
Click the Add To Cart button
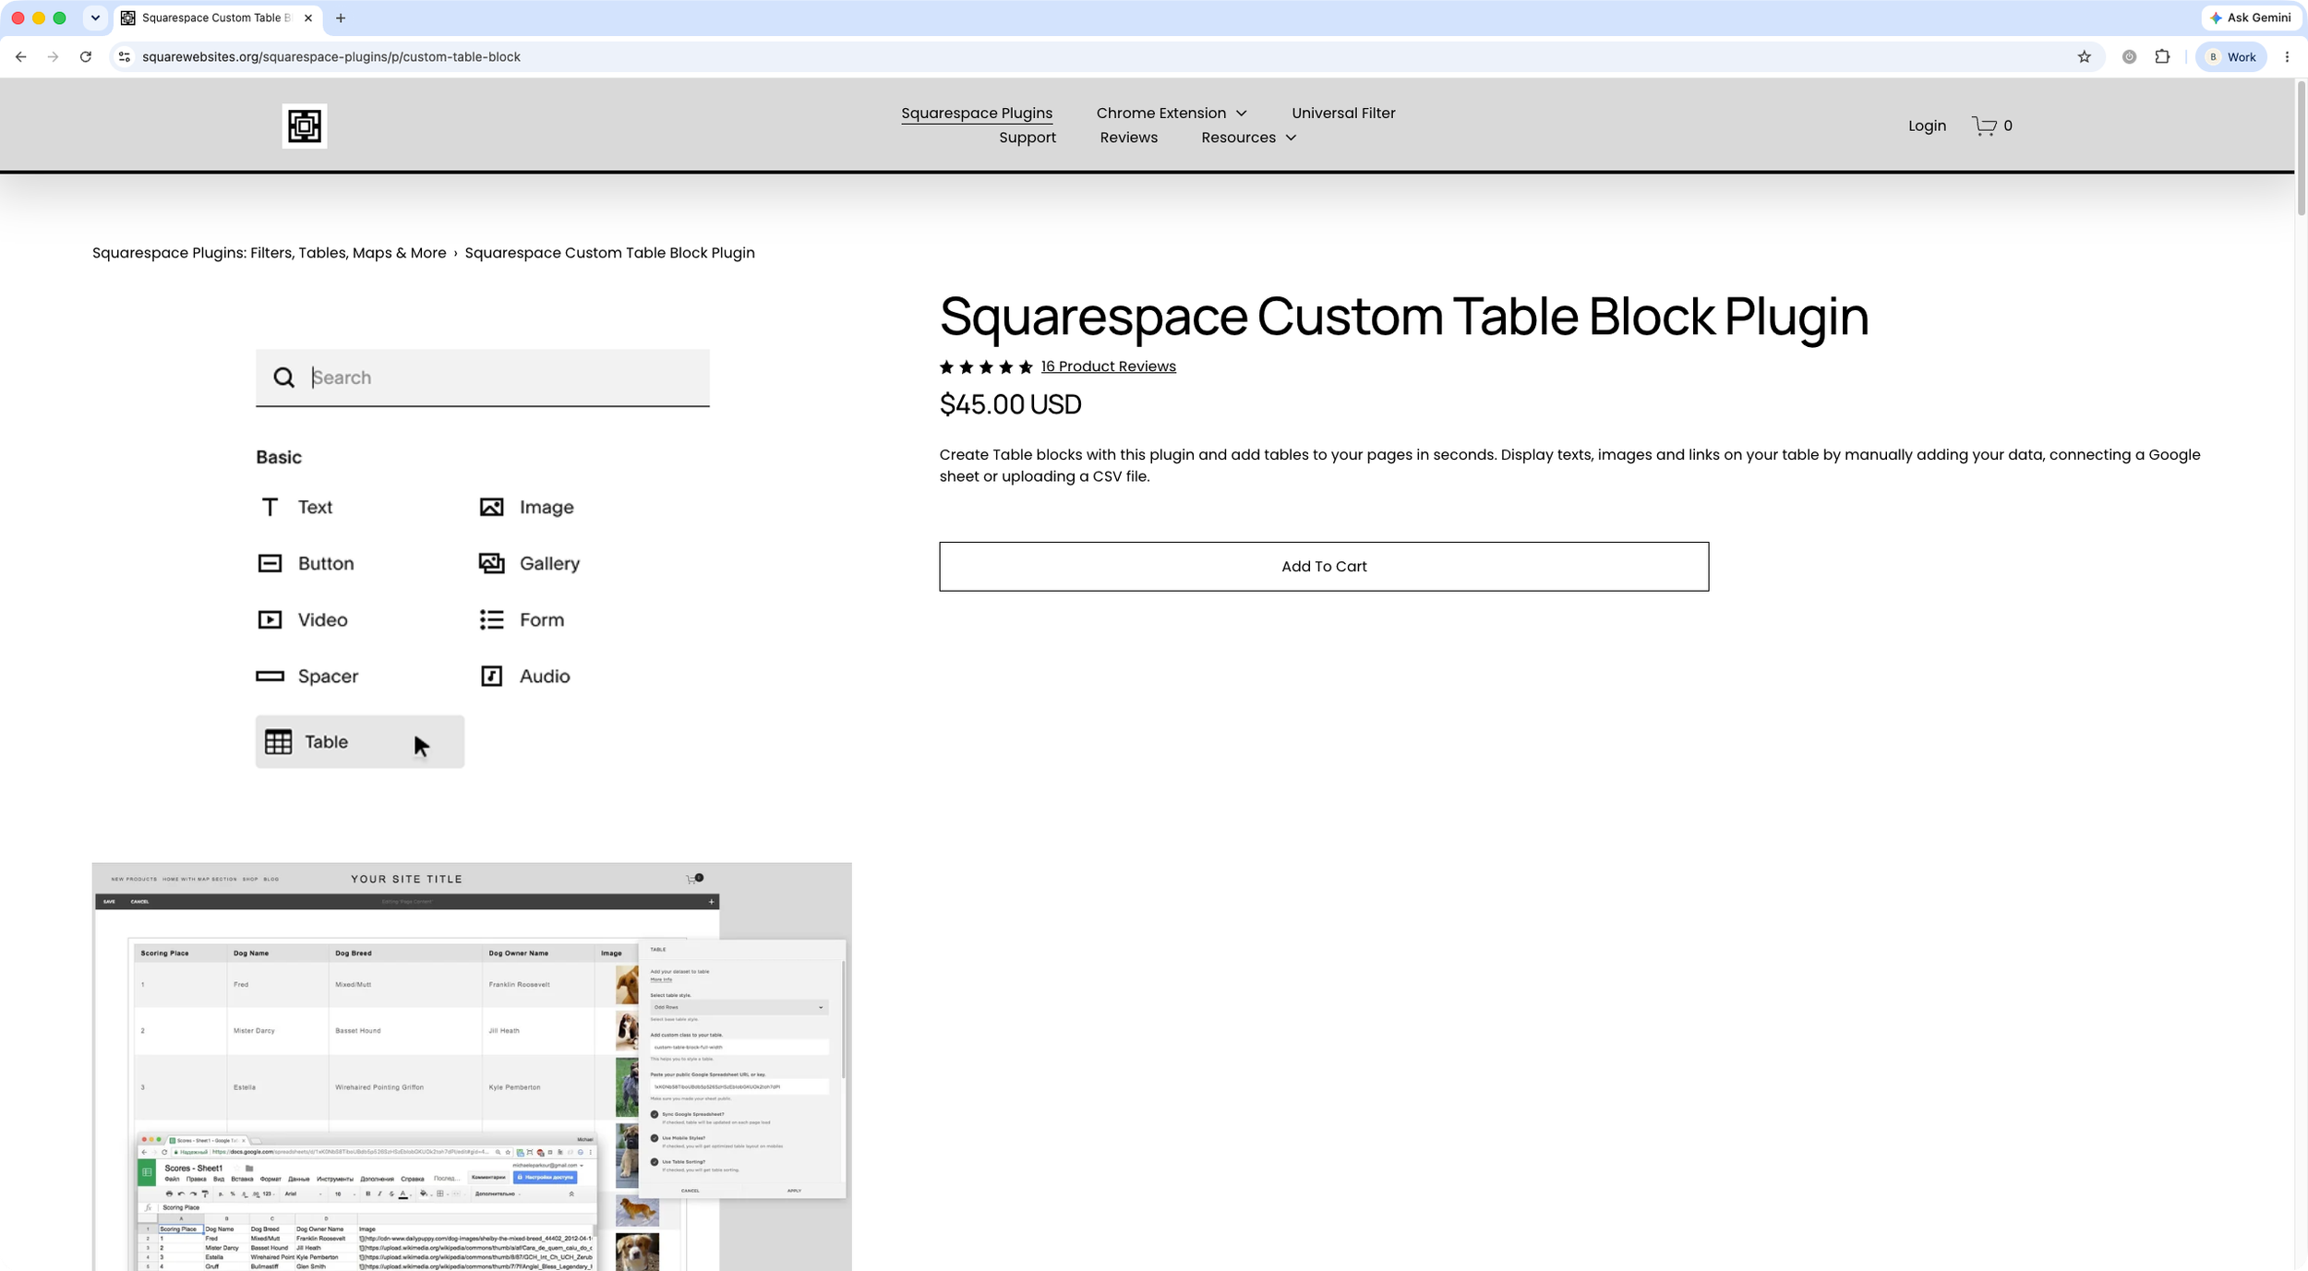1324,567
